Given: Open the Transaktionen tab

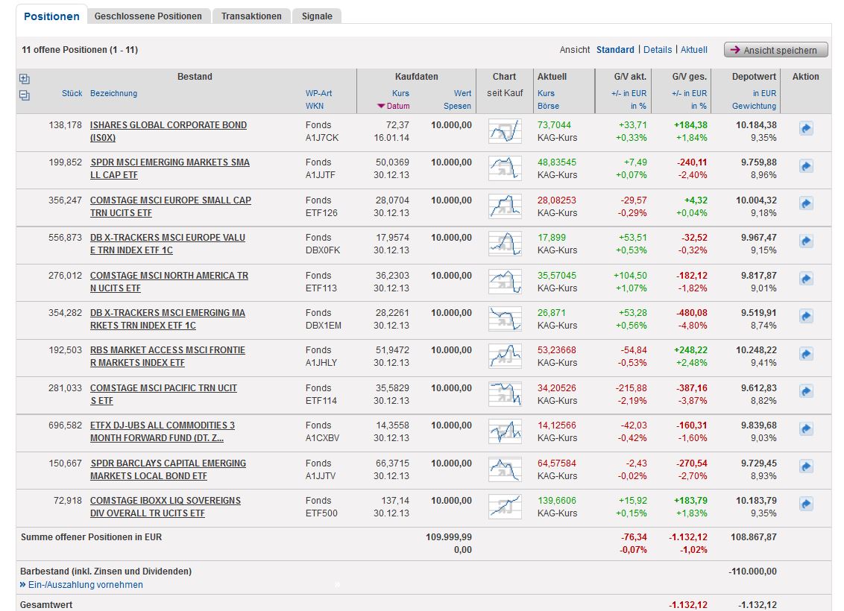Looking at the screenshot, I should tap(251, 16).
